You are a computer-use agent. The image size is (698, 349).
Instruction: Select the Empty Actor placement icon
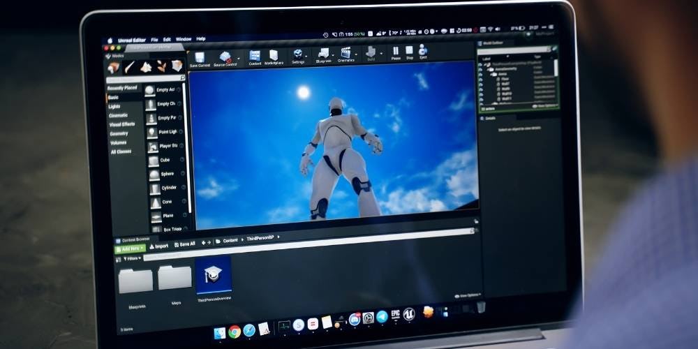pos(149,91)
